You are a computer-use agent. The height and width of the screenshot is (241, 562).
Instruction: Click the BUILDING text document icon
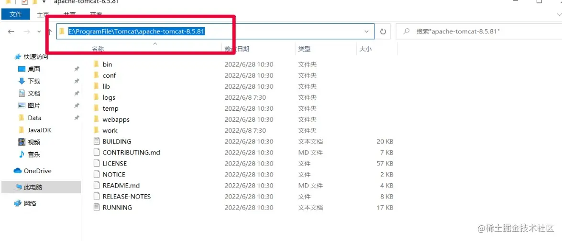tap(96, 141)
